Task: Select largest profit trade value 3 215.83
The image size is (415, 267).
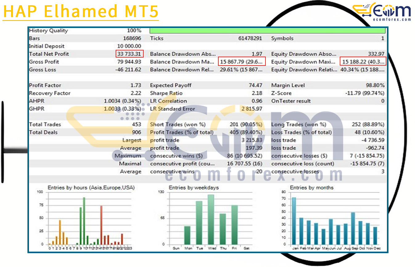Action: tap(252, 140)
